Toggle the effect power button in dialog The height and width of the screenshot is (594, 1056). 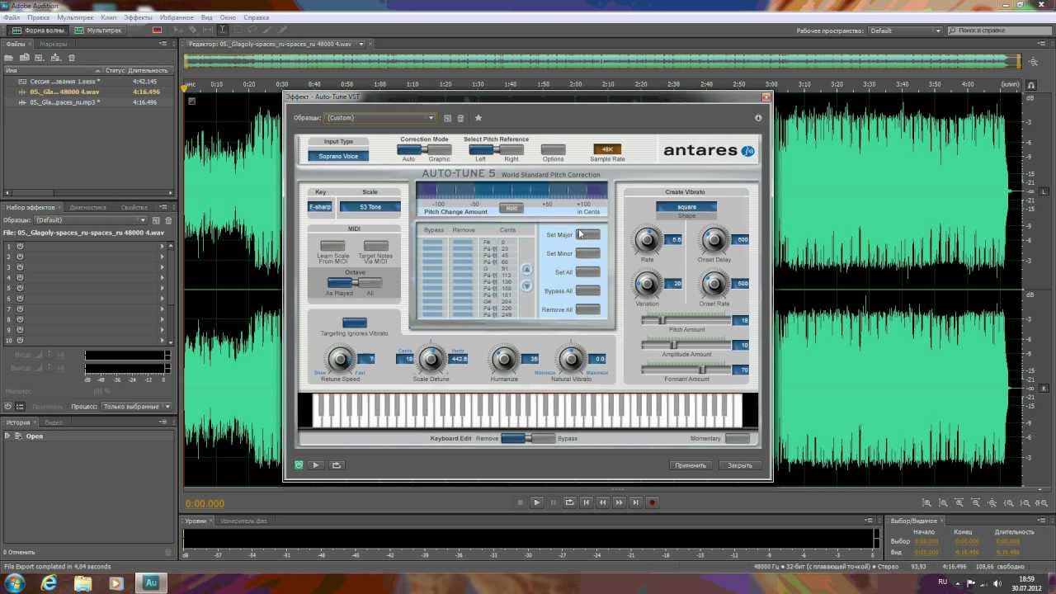tap(299, 465)
